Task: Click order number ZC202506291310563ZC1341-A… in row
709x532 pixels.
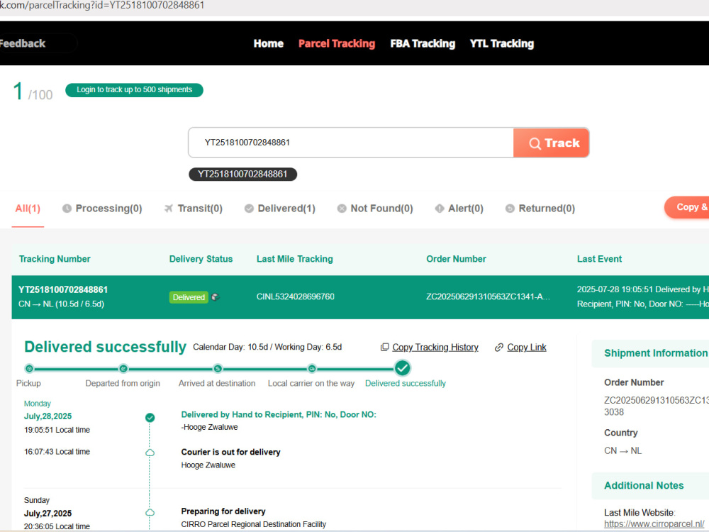Action: coord(489,297)
